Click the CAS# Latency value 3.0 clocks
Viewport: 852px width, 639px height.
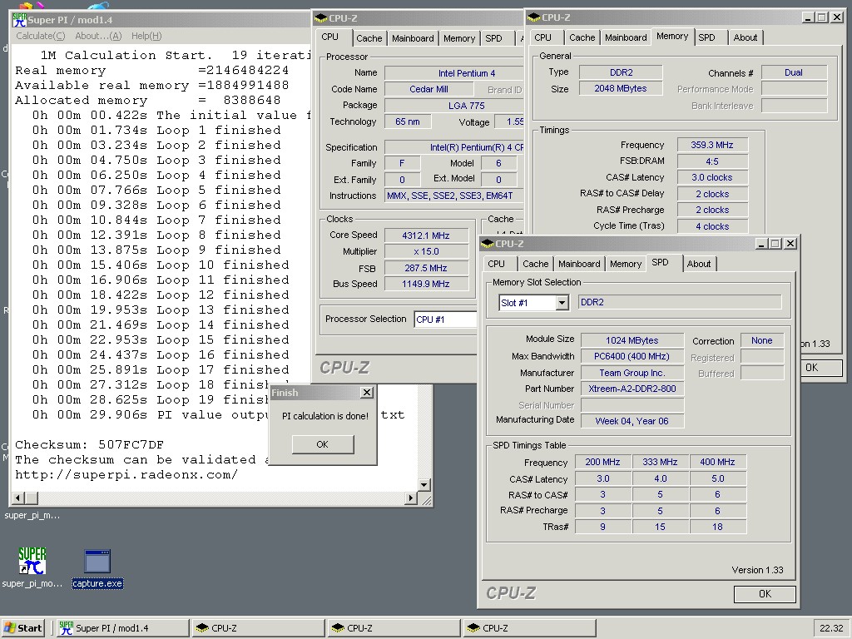click(x=712, y=178)
